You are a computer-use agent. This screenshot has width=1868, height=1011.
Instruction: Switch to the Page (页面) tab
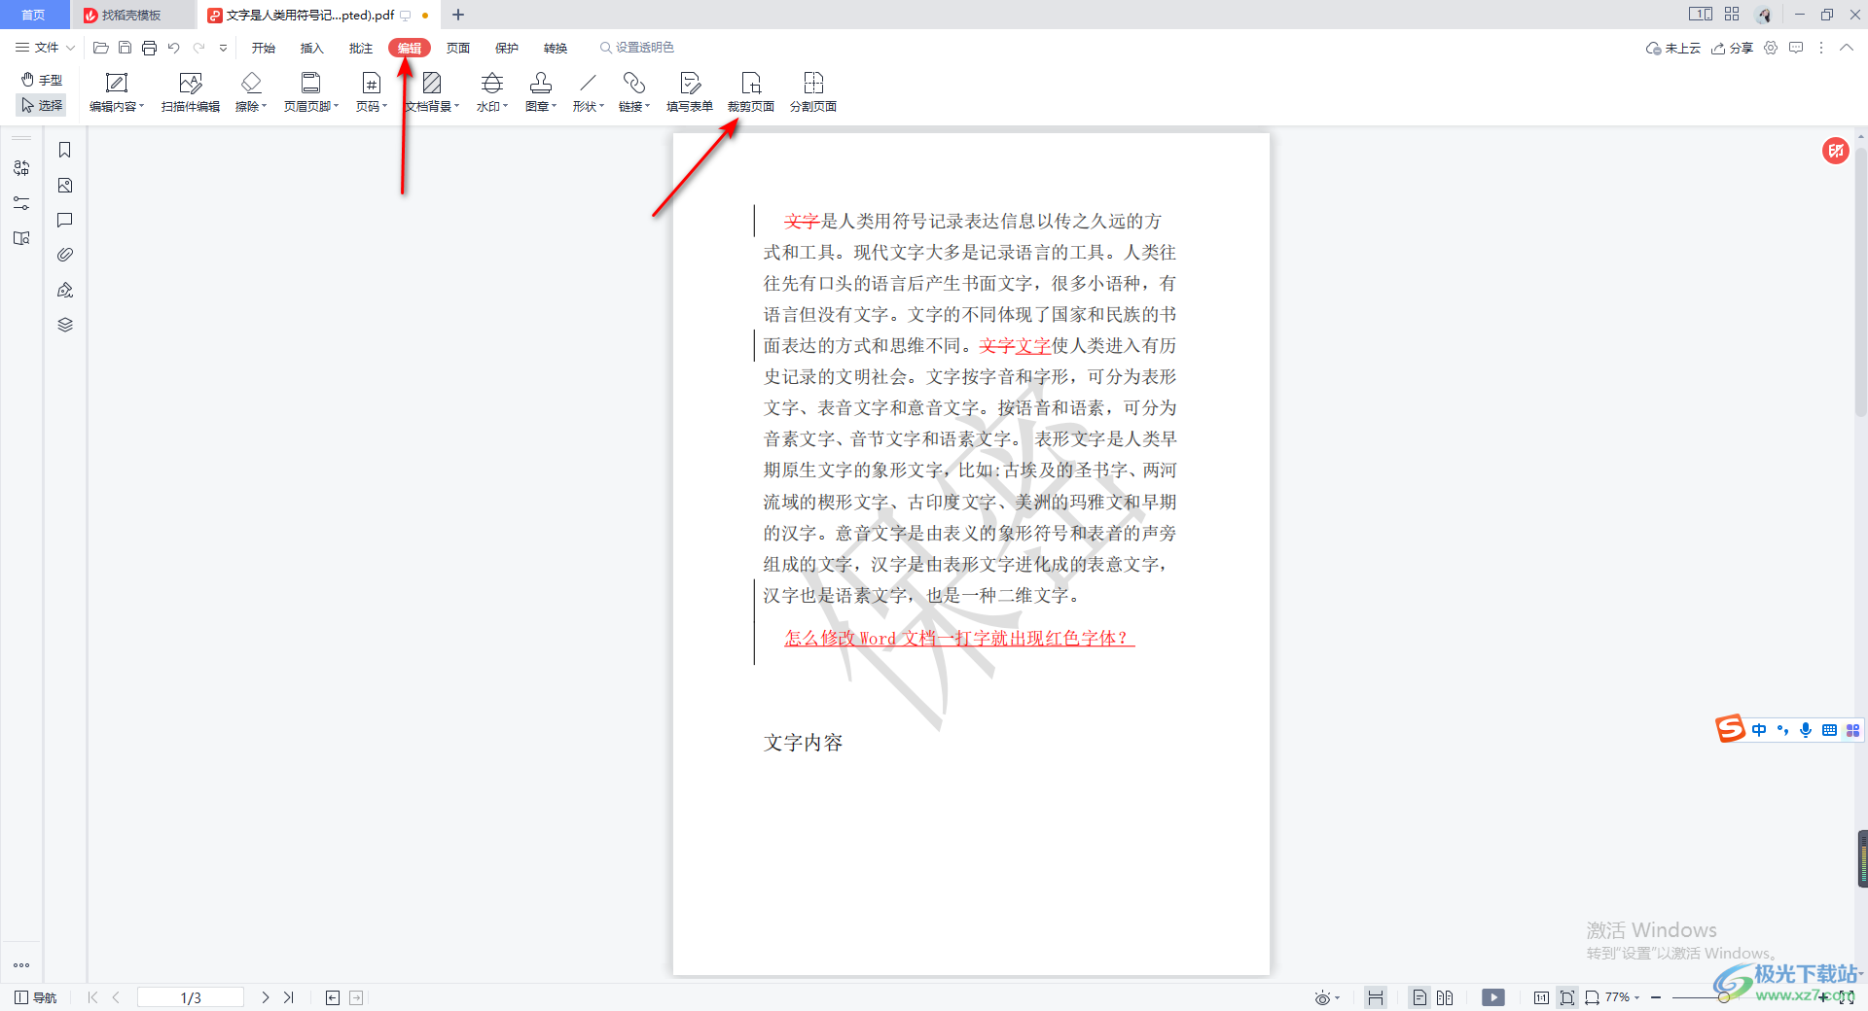(458, 48)
